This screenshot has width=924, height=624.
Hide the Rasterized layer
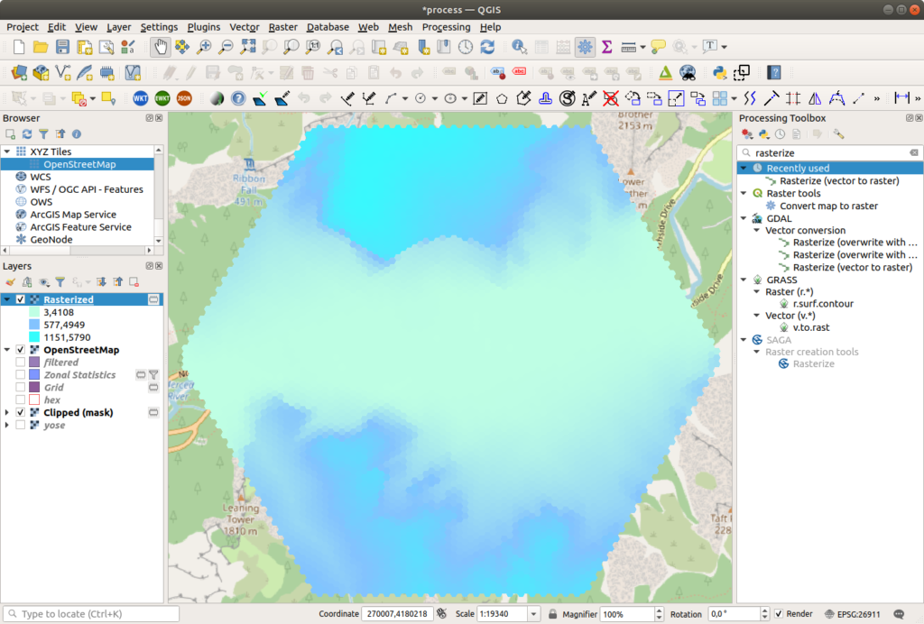(20, 299)
